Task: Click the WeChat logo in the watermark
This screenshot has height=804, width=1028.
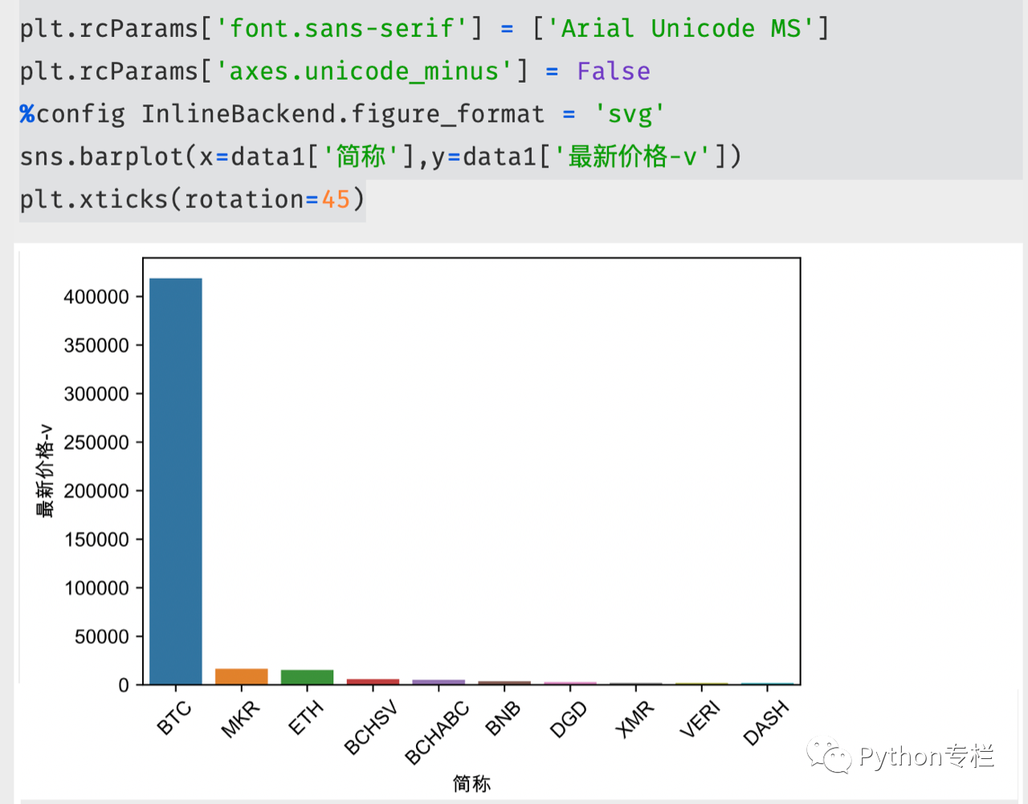Action: [x=829, y=756]
